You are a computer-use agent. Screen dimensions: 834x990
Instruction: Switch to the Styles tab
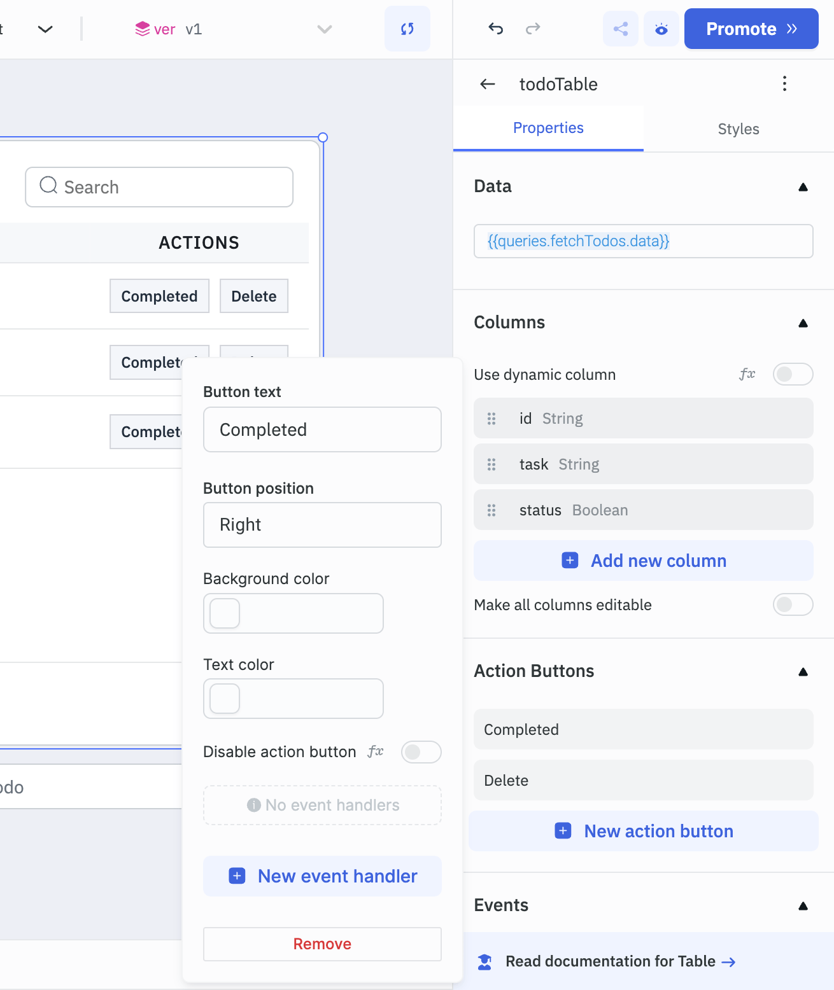pyautogui.click(x=738, y=129)
